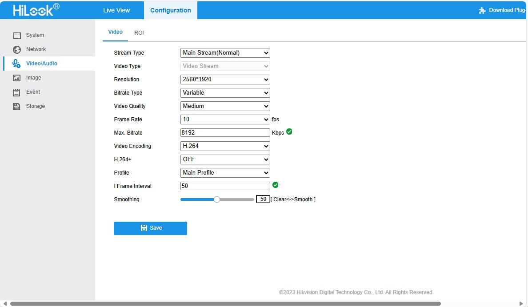Click the Event calendar icon
This screenshot has width=528, height=307.
coord(17,92)
